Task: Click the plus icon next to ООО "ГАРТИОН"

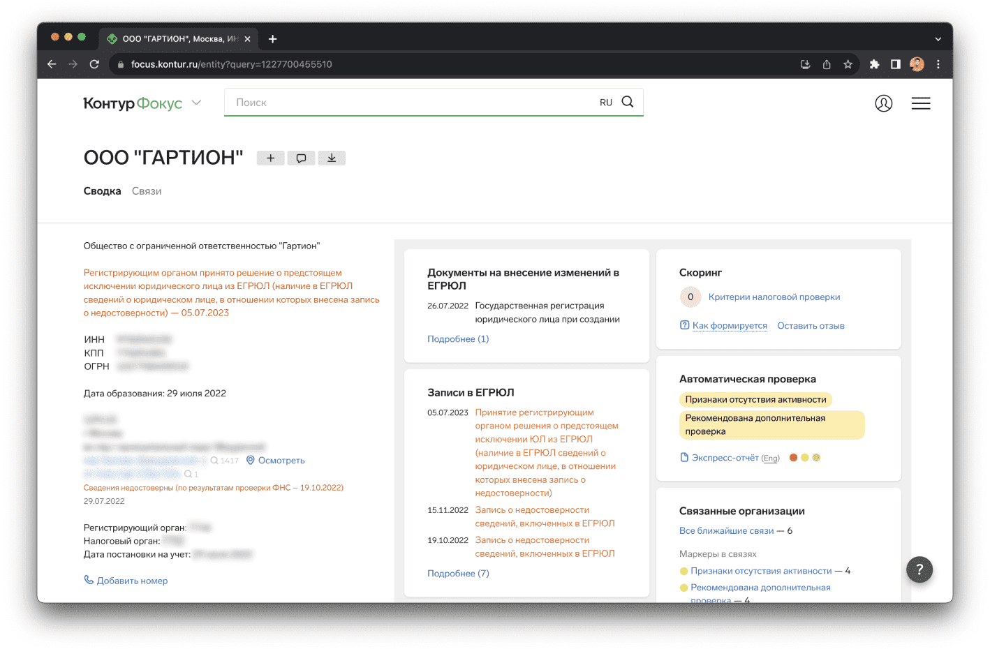Action: pyautogui.click(x=270, y=158)
